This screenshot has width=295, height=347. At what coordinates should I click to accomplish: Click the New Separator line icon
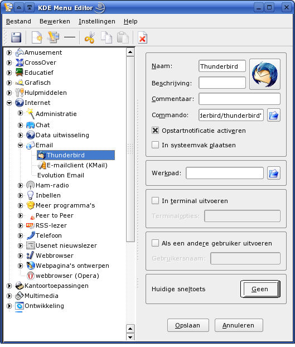coord(70,37)
